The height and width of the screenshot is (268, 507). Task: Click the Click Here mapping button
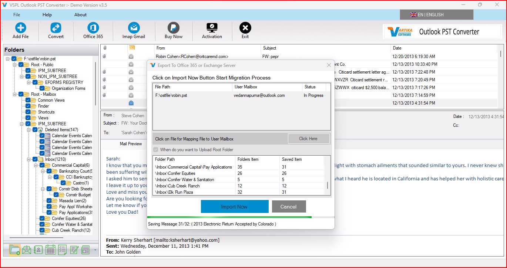click(x=308, y=139)
